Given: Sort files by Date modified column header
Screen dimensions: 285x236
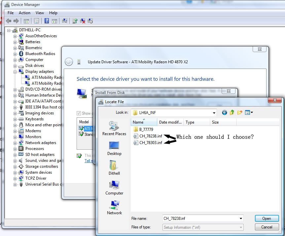Looking at the screenshot, I should click(x=170, y=122).
